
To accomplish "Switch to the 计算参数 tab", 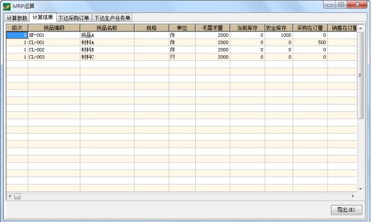I will tap(17, 18).
